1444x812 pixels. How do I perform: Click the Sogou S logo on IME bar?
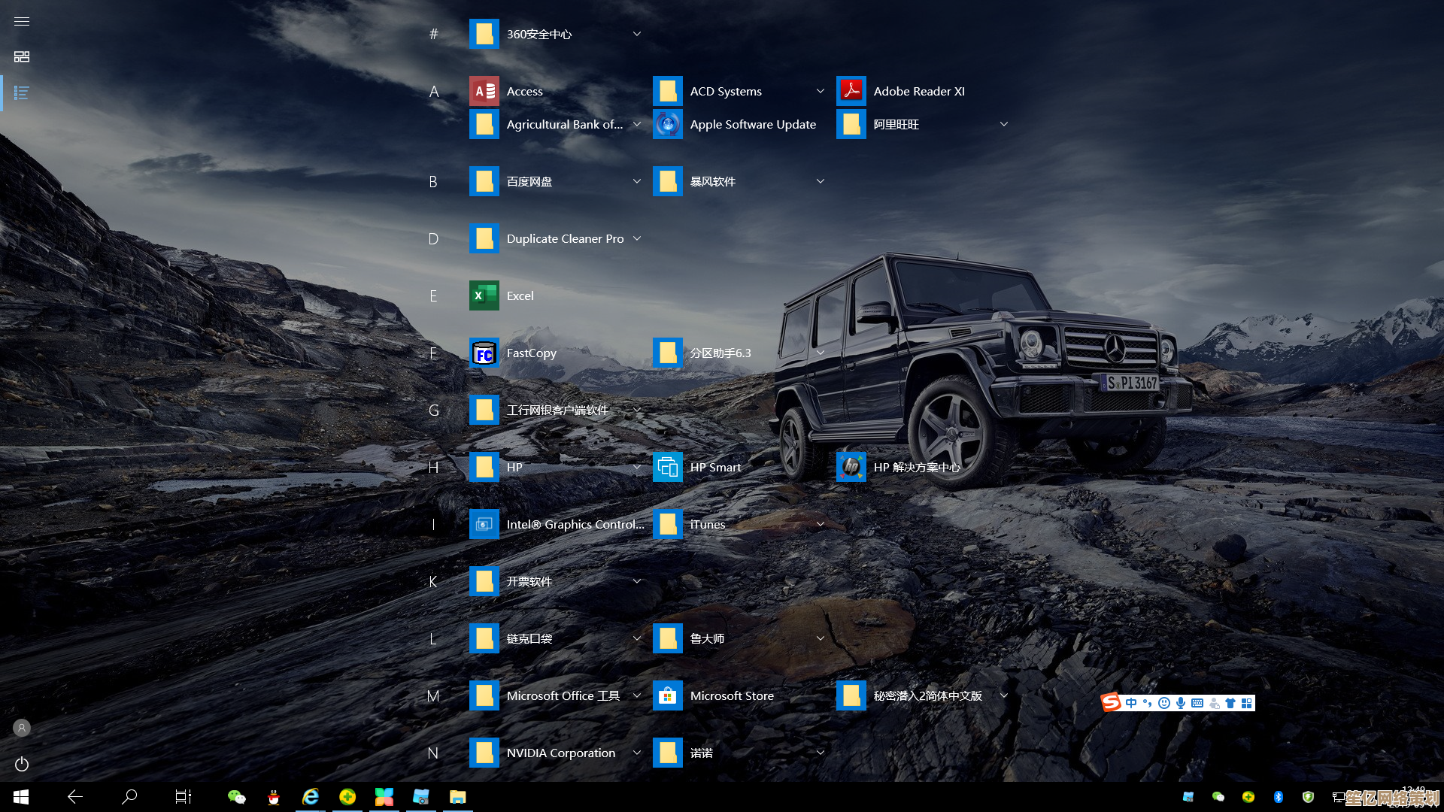click(x=1111, y=702)
